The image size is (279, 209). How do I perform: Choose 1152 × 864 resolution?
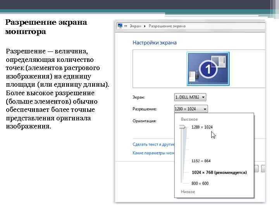(201, 161)
